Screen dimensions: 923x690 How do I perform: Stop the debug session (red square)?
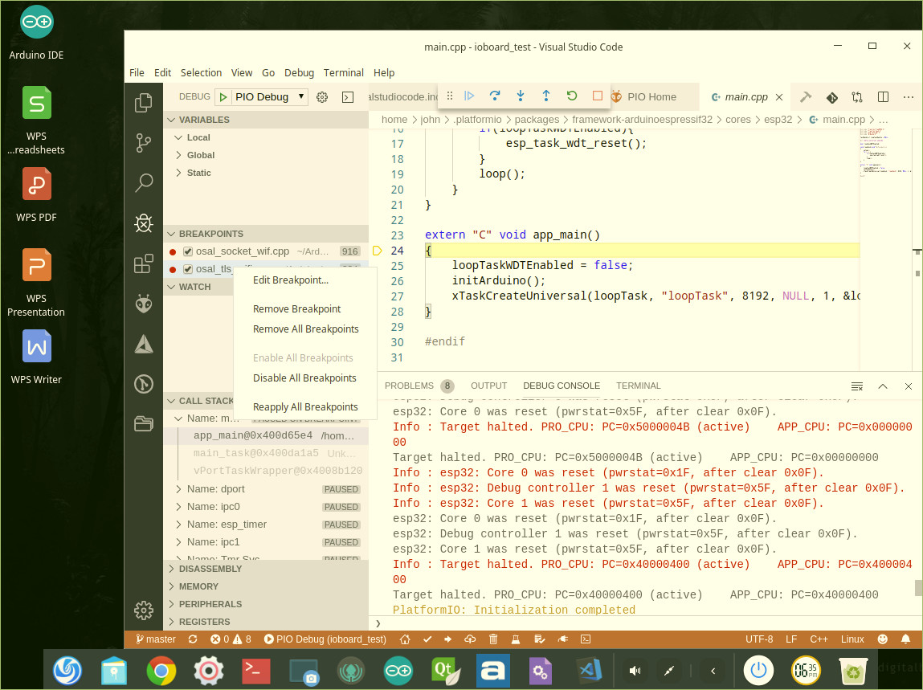(598, 96)
